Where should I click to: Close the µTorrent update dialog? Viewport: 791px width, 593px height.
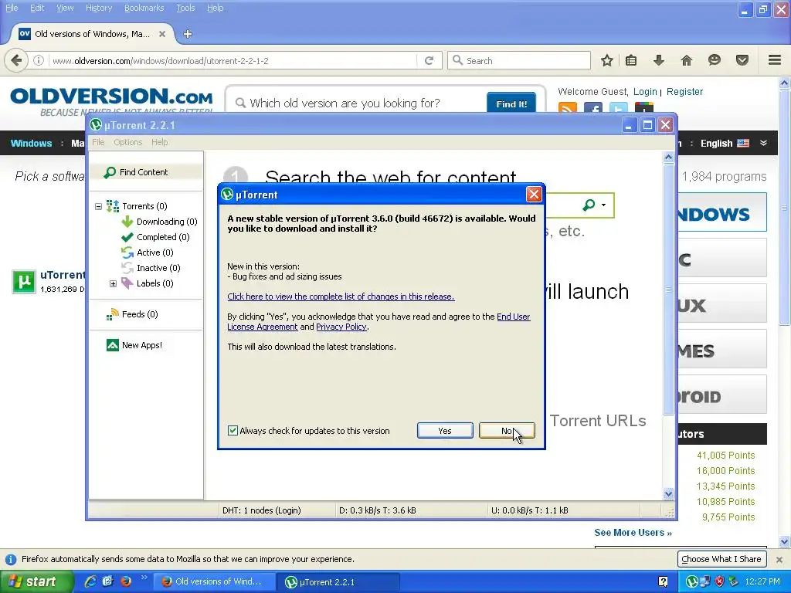tap(534, 194)
